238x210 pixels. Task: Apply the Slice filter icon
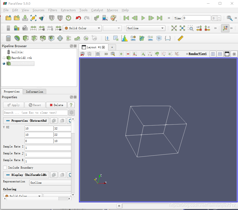click(34, 38)
